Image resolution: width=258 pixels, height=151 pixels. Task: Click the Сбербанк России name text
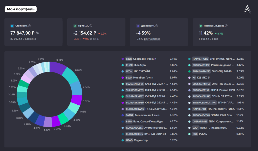(x=145, y=59)
